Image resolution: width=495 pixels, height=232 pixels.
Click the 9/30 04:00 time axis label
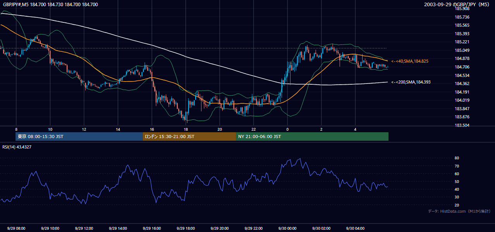(355, 228)
